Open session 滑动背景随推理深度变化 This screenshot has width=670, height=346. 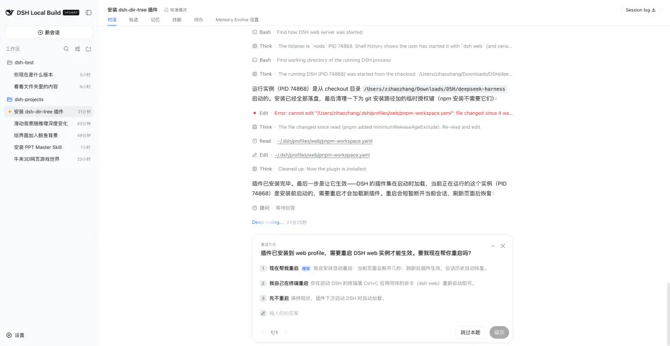pyautogui.click(x=49, y=124)
